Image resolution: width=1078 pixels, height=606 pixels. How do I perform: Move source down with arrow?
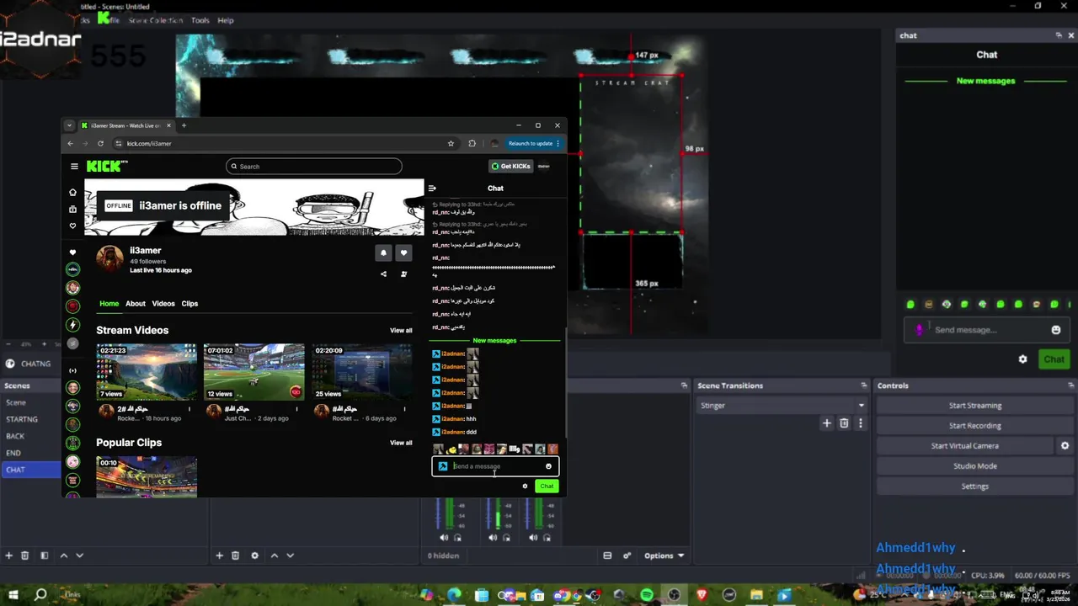click(290, 555)
